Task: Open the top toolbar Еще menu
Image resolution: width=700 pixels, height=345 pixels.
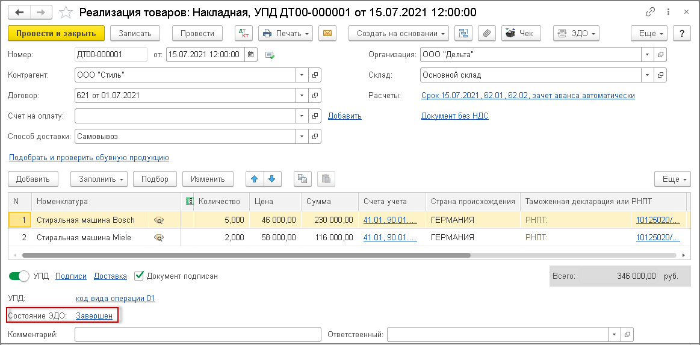Action: coord(649,34)
